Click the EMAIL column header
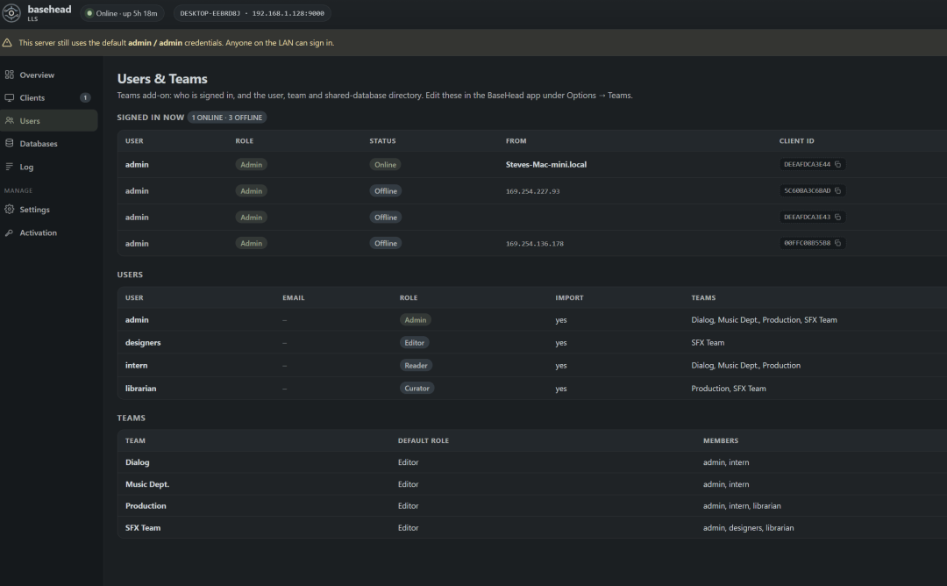 coord(294,298)
